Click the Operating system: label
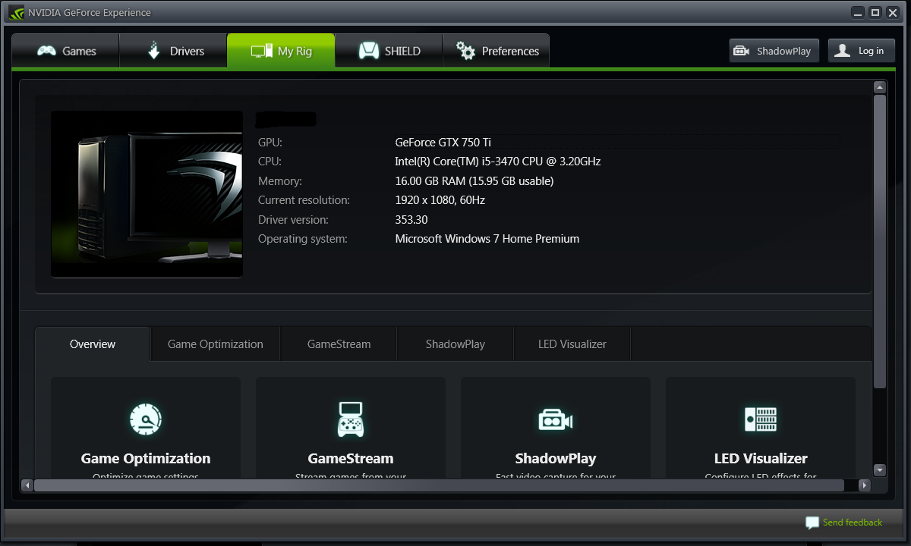Viewport: 911px width, 546px height. (303, 239)
